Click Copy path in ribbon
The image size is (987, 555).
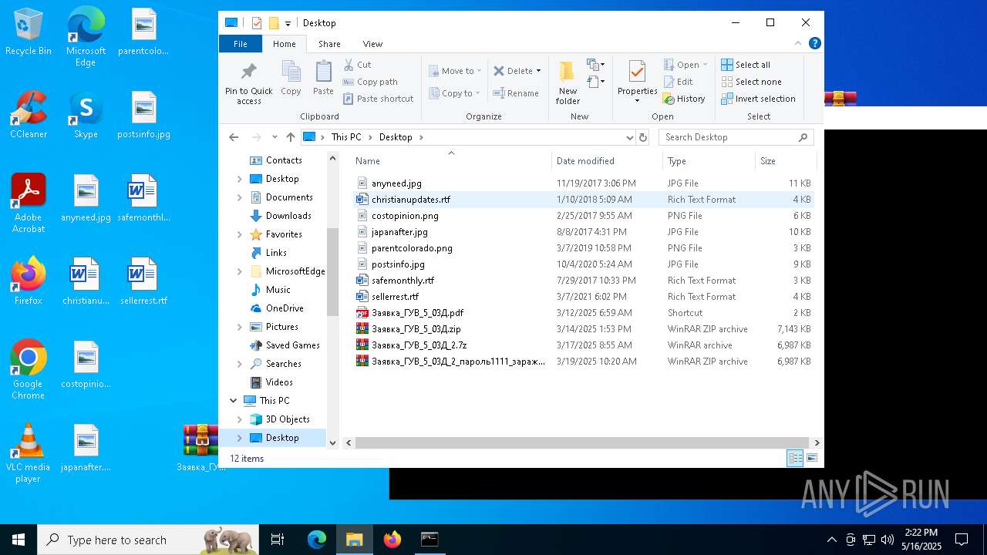(370, 82)
